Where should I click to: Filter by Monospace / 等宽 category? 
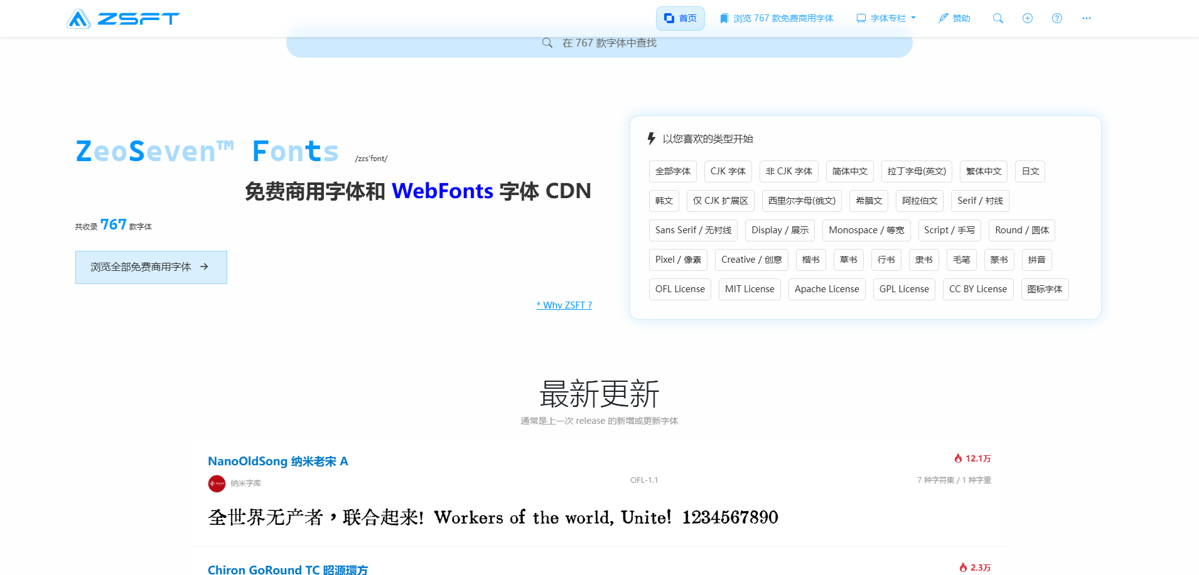click(x=866, y=230)
